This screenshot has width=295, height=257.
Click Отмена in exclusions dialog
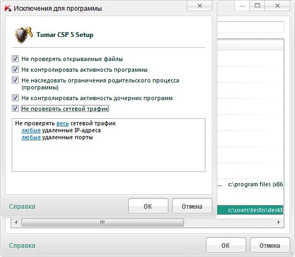pos(192,206)
